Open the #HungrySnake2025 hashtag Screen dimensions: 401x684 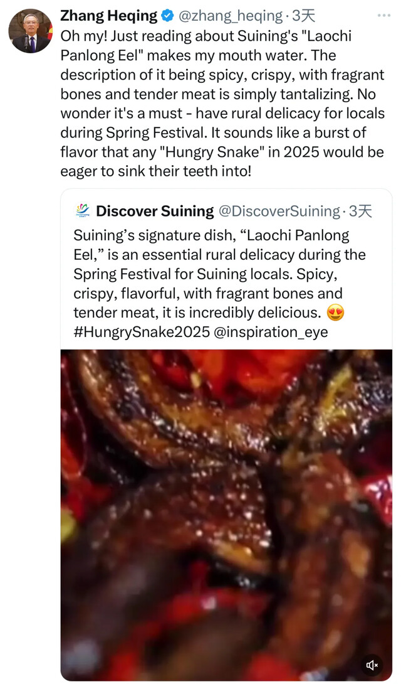[142, 332]
